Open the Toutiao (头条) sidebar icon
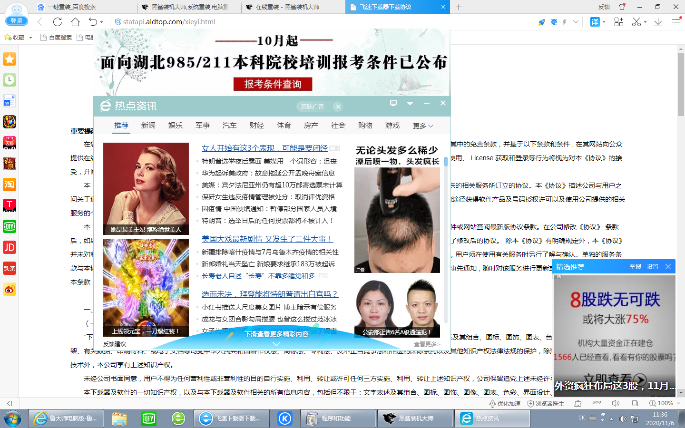The width and height of the screenshot is (685, 428). pos(10,268)
